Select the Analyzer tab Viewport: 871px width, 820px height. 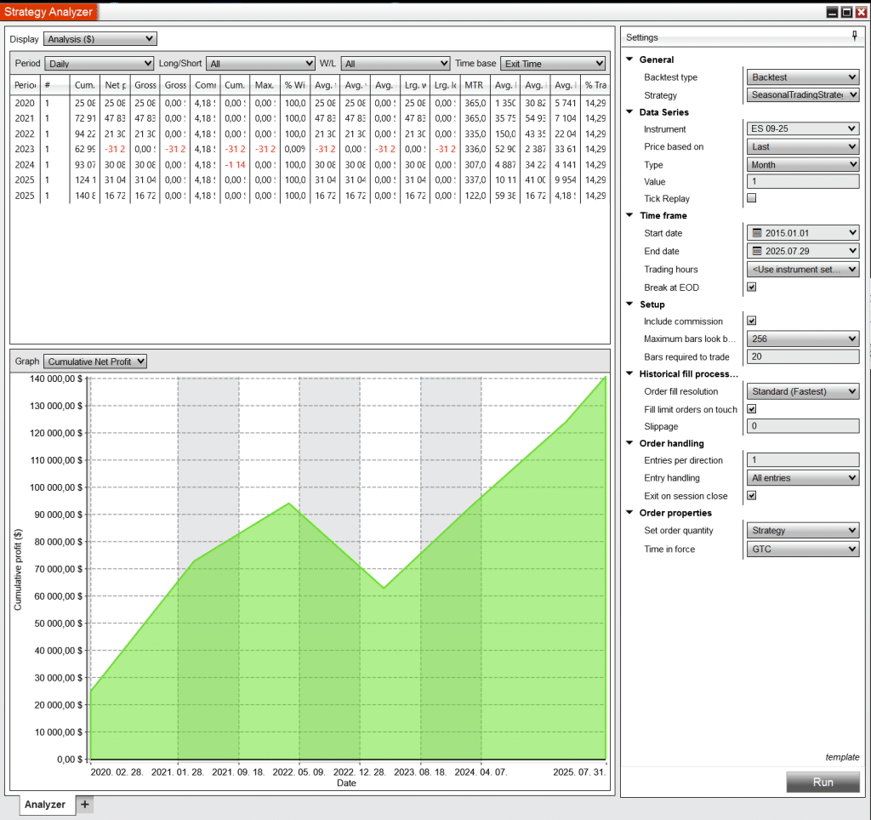pos(45,804)
